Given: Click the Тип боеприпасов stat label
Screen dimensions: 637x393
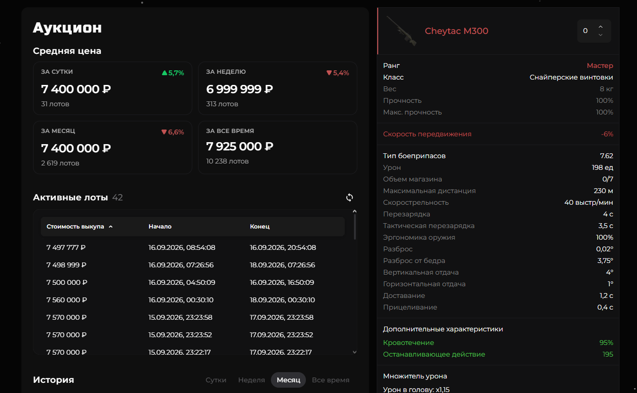Looking at the screenshot, I should [414, 156].
